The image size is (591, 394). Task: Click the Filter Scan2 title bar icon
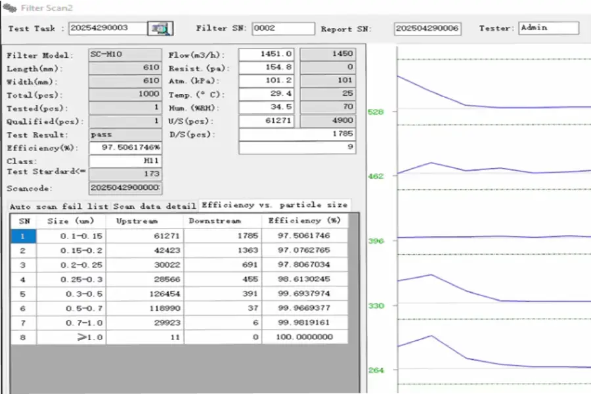9,7
